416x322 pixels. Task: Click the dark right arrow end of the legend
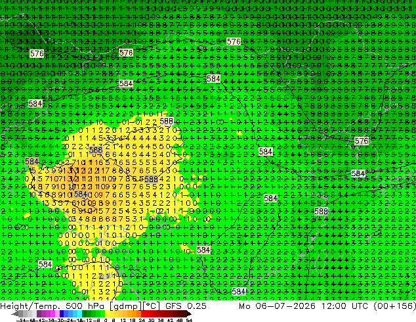189,313
